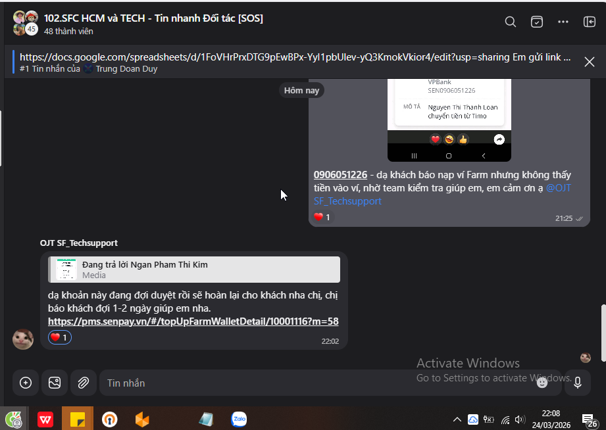Screen dimensions: 606x430
Task: Click the chat vertical scrollbar thumb
Action: (x=603, y=333)
